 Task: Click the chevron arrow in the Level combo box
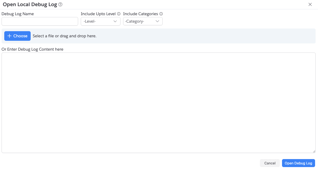coord(115,21)
